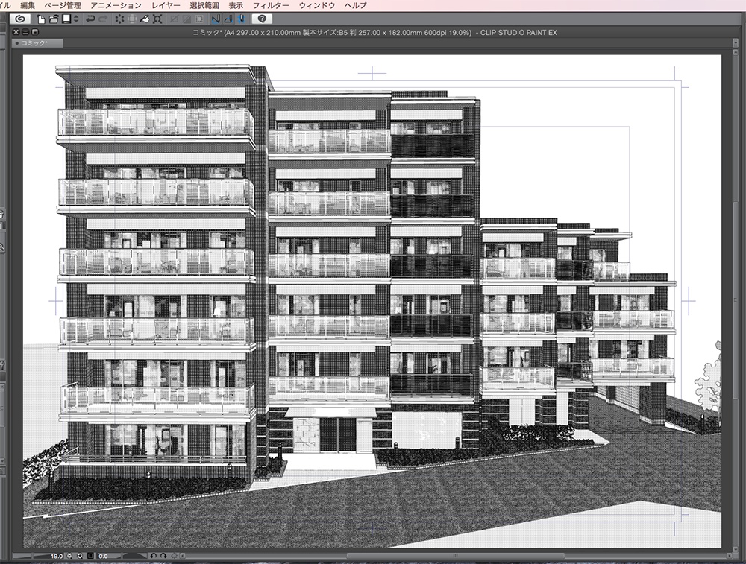Click the reset rotation button in bottom bar
Screen dimensions: 746x564
175,555
